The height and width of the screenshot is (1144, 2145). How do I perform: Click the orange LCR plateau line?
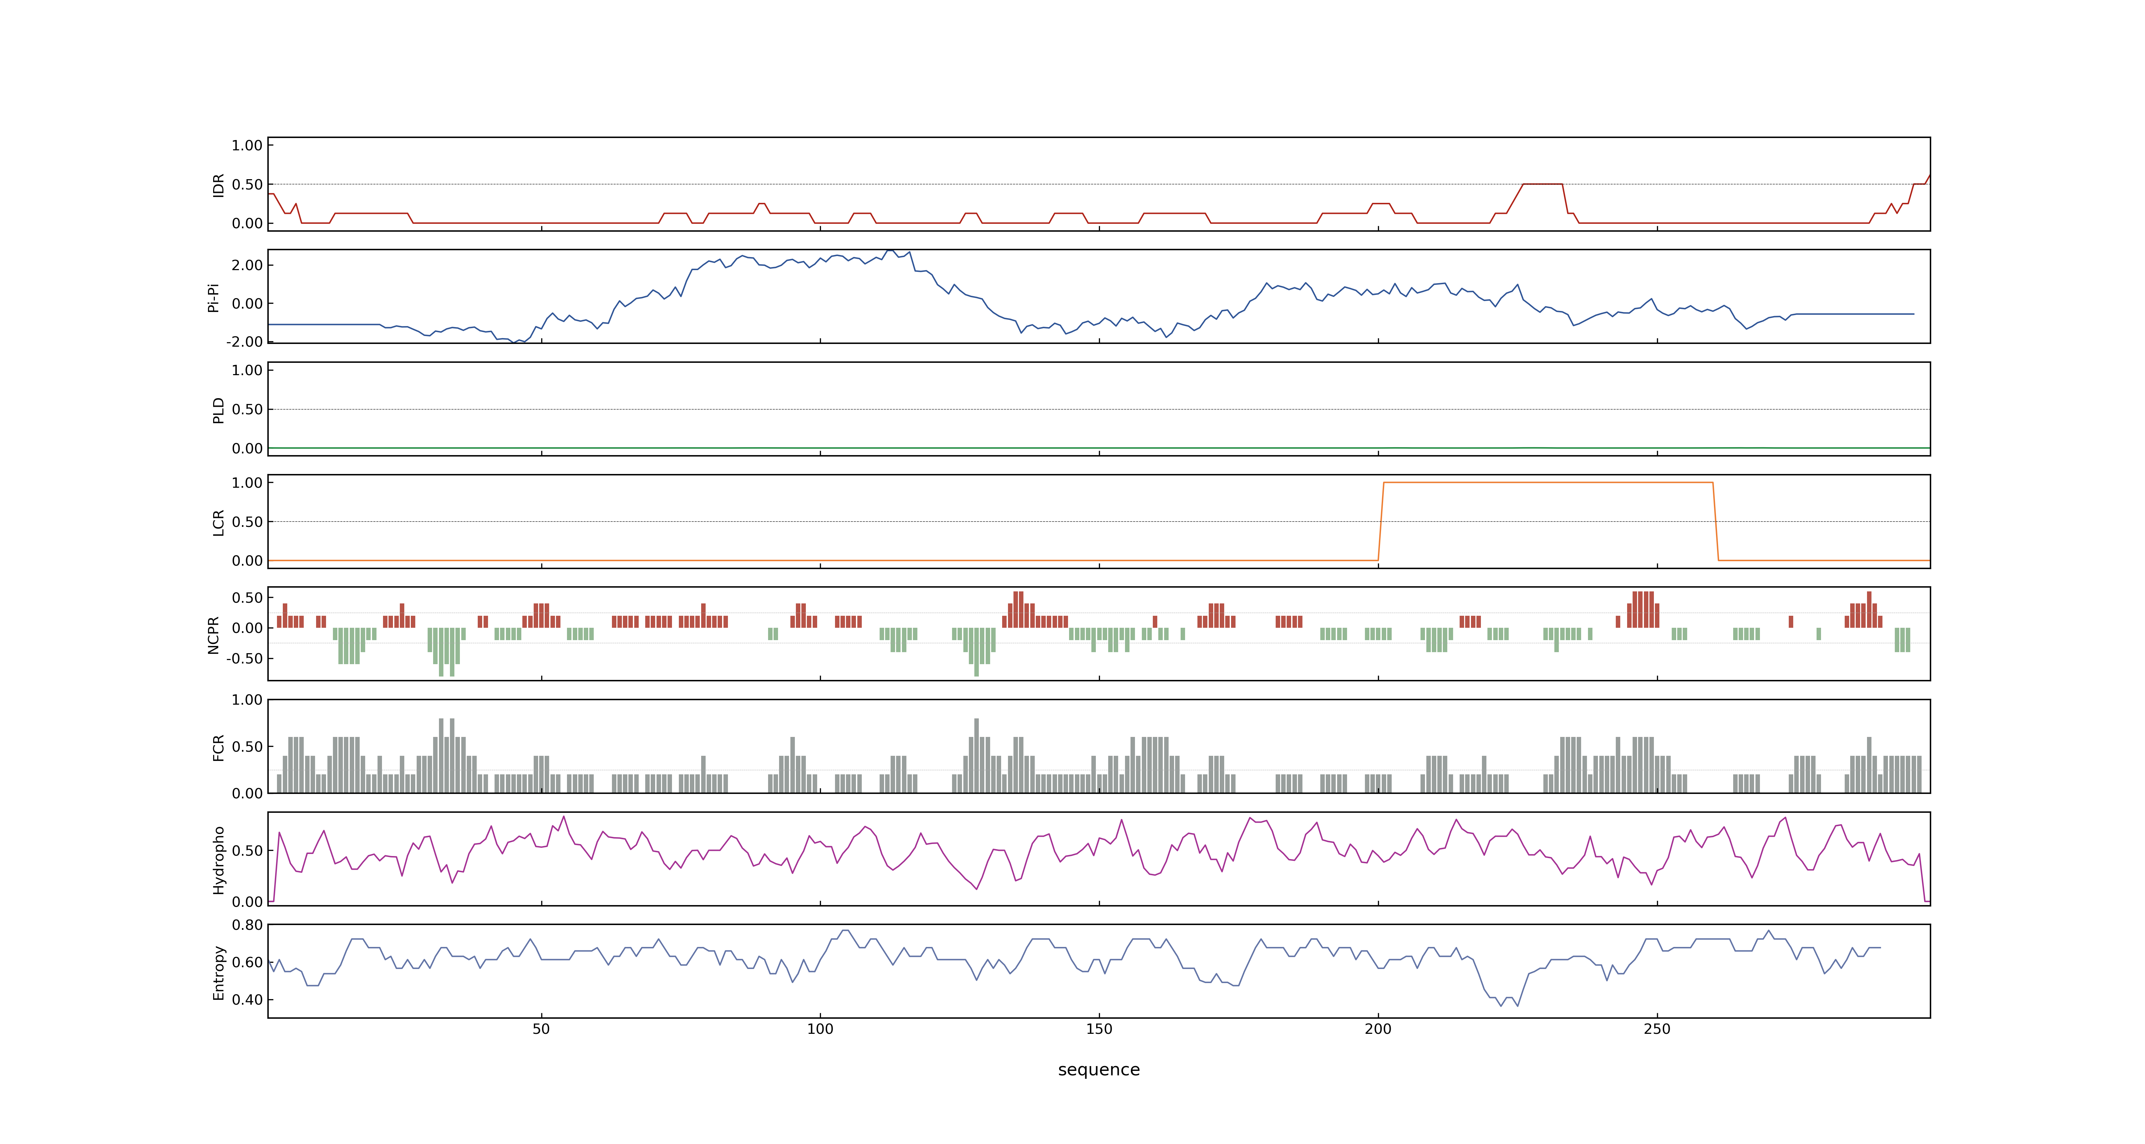point(1547,482)
